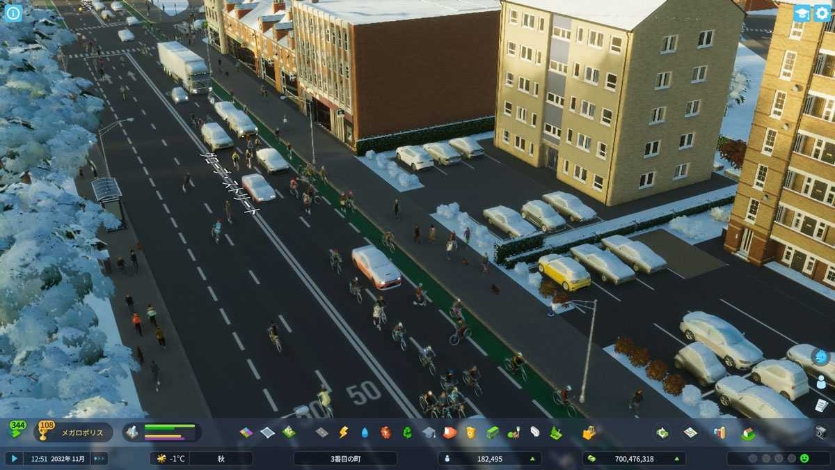Toggle the Chirper bird feed
The height and width of the screenshot is (470, 835).
click(x=821, y=357)
